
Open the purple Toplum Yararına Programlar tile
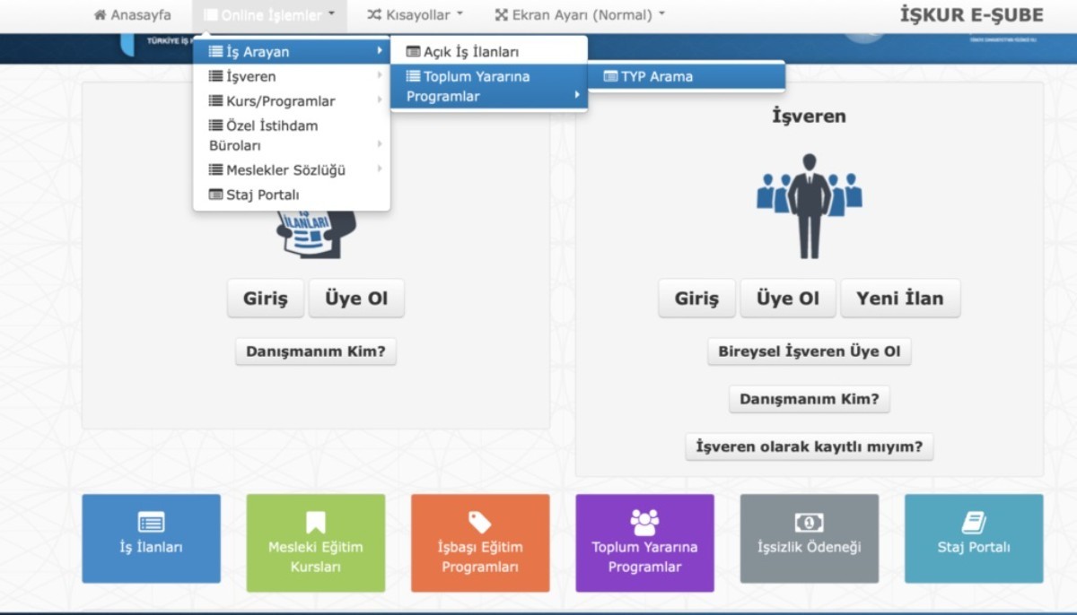[x=644, y=543]
